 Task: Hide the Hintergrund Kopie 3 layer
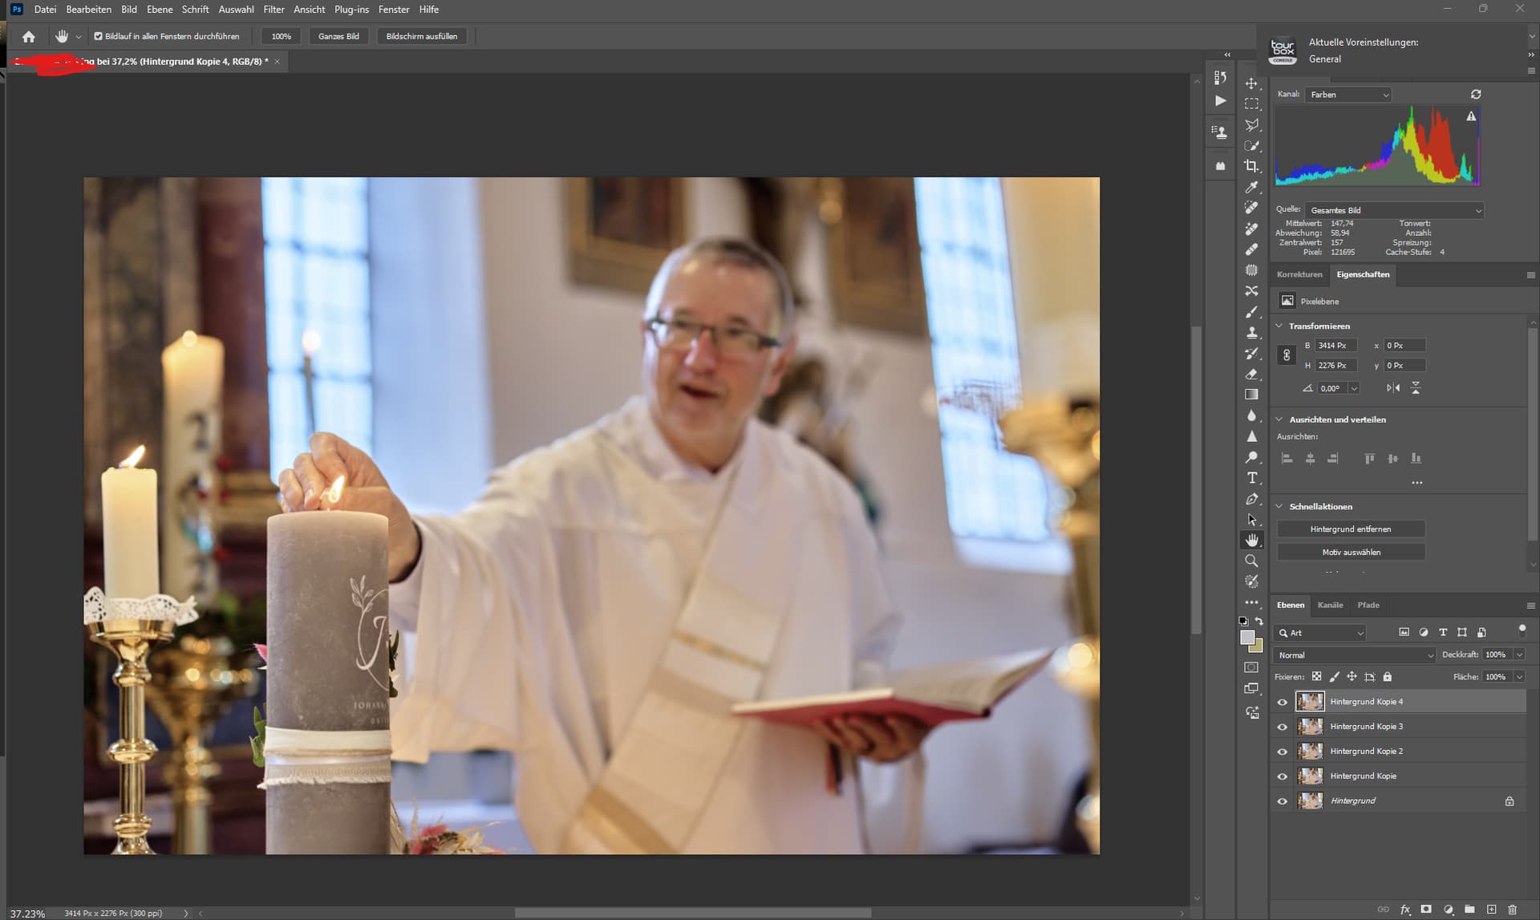[1282, 727]
